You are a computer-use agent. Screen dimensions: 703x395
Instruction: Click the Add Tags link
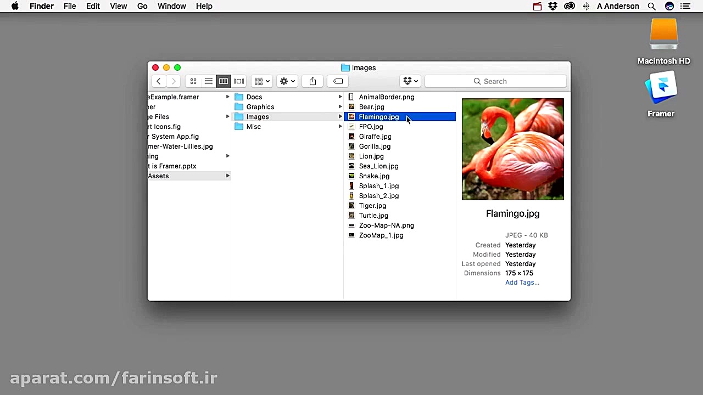[522, 283]
